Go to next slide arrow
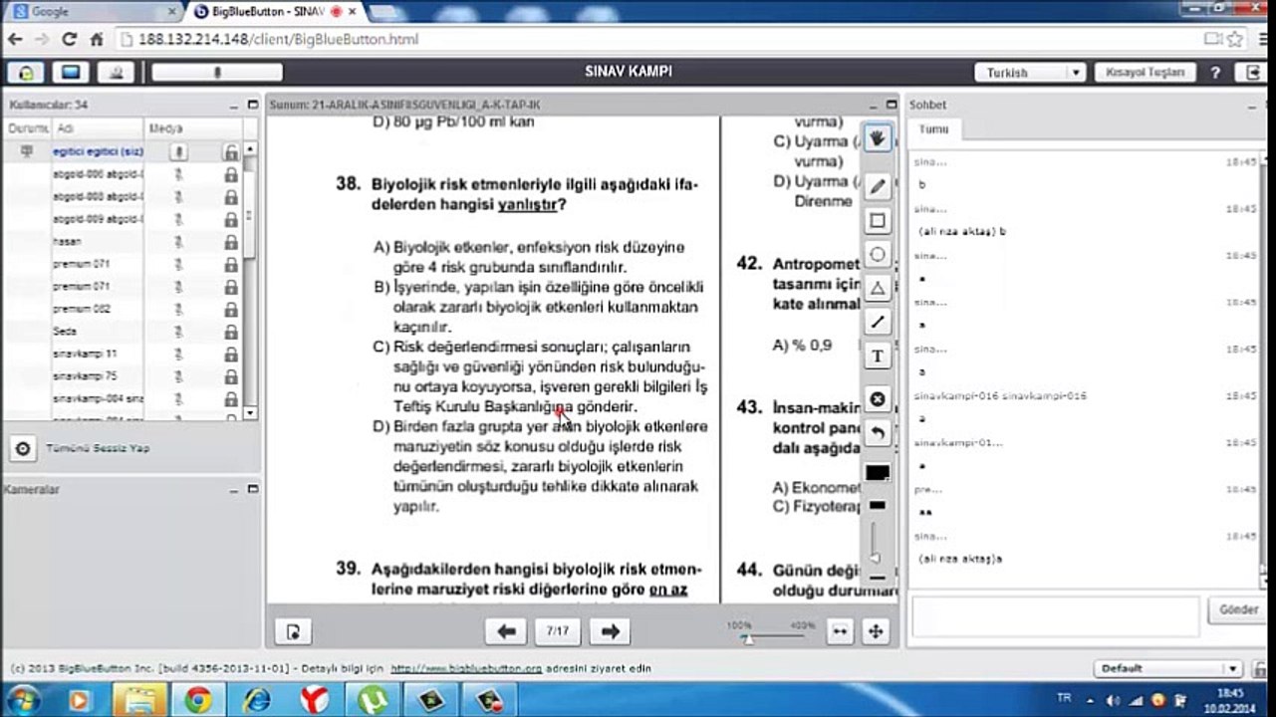1276x717 pixels. pyautogui.click(x=611, y=631)
